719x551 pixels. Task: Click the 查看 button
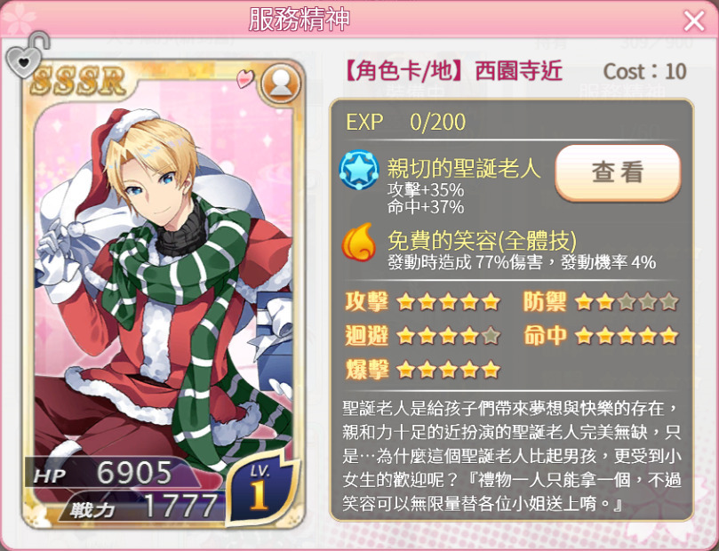click(618, 172)
